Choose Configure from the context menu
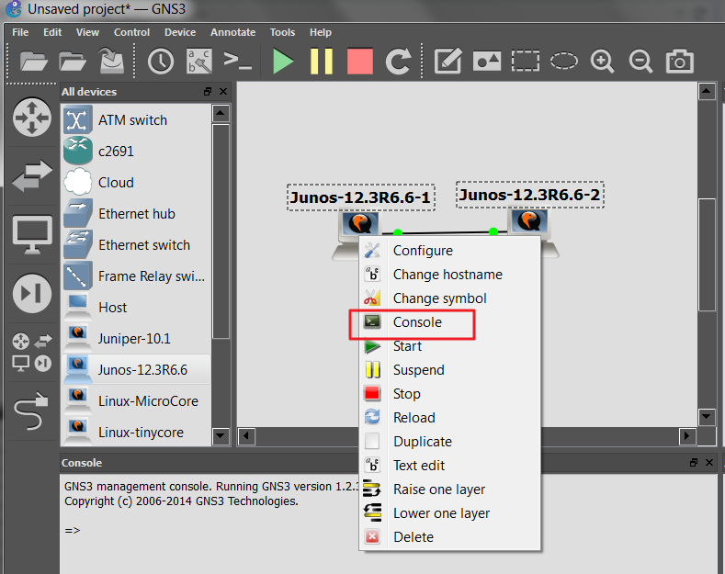This screenshot has height=574, width=725. [x=449, y=251]
